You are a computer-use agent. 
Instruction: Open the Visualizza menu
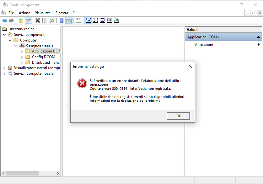pos(43,13)
